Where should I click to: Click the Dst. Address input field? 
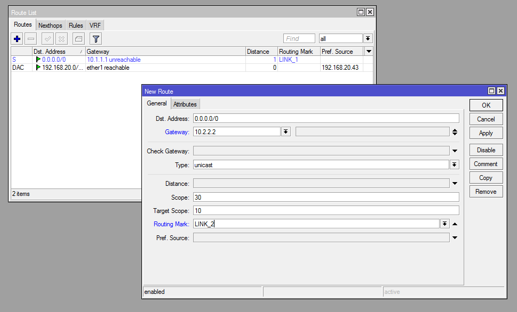pyautogui.click(x=325, y=118)
